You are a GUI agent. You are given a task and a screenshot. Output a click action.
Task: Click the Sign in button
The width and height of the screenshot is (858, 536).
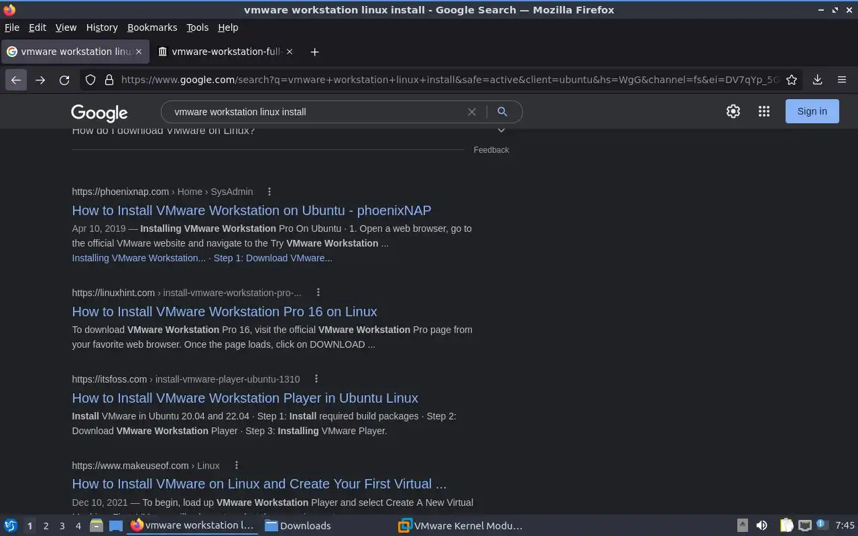[812, 111]
